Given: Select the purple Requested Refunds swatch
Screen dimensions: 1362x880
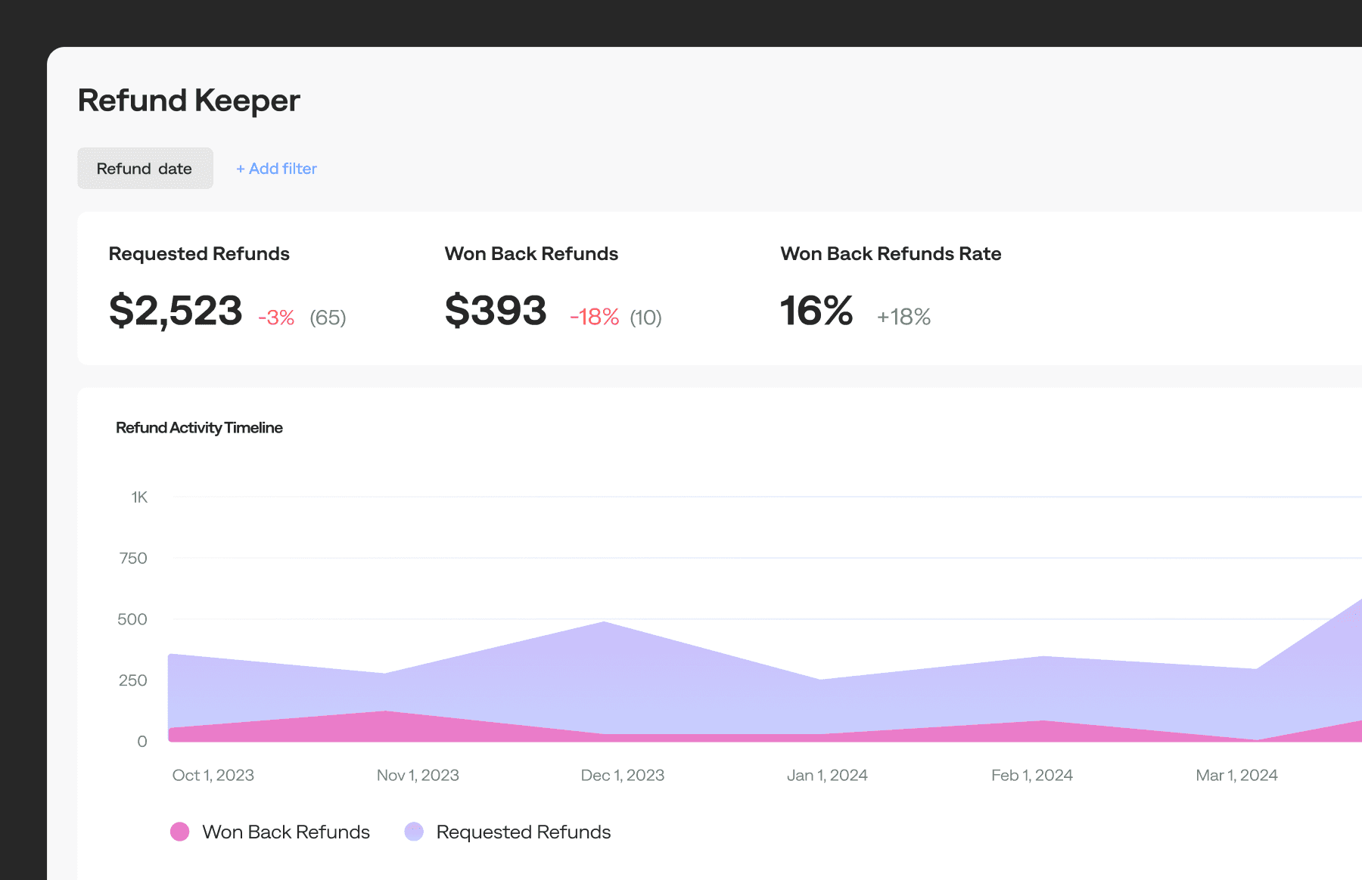Looking at the screenshot, I should [x=415, y=832].
